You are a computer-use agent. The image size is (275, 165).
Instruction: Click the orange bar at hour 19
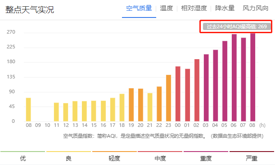point(131,105)
